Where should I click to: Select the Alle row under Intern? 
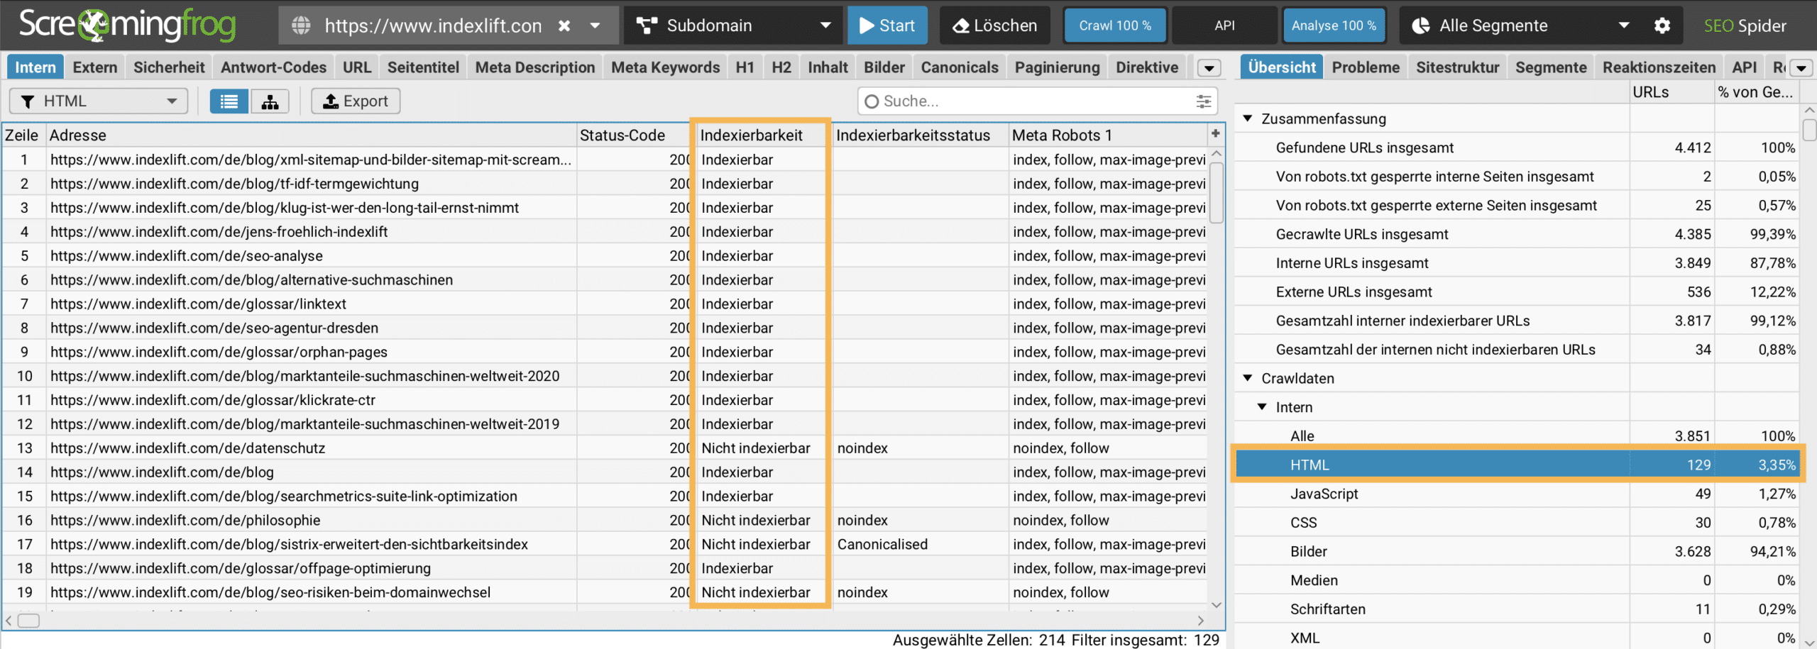click(x=1517, y=436)
